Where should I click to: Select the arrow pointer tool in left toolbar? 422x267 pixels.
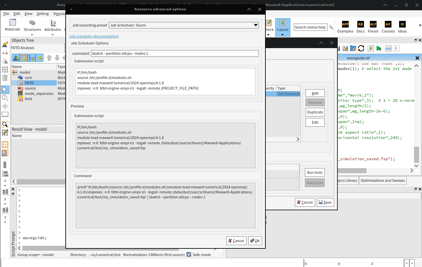tap(5, 90)
